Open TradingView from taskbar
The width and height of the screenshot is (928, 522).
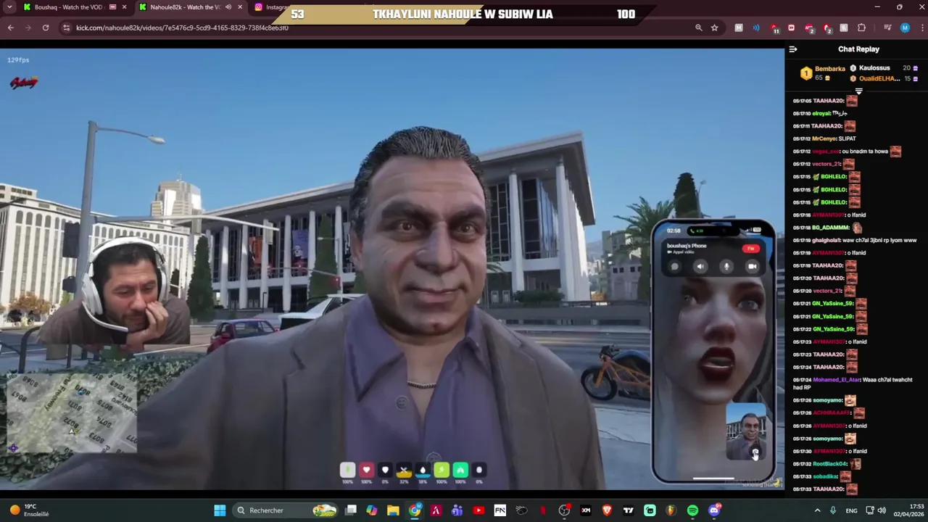pyautogui.click(x=629, y=510)
